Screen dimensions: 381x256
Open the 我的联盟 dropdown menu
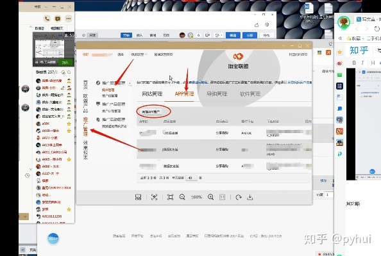(x=139, y=54)
